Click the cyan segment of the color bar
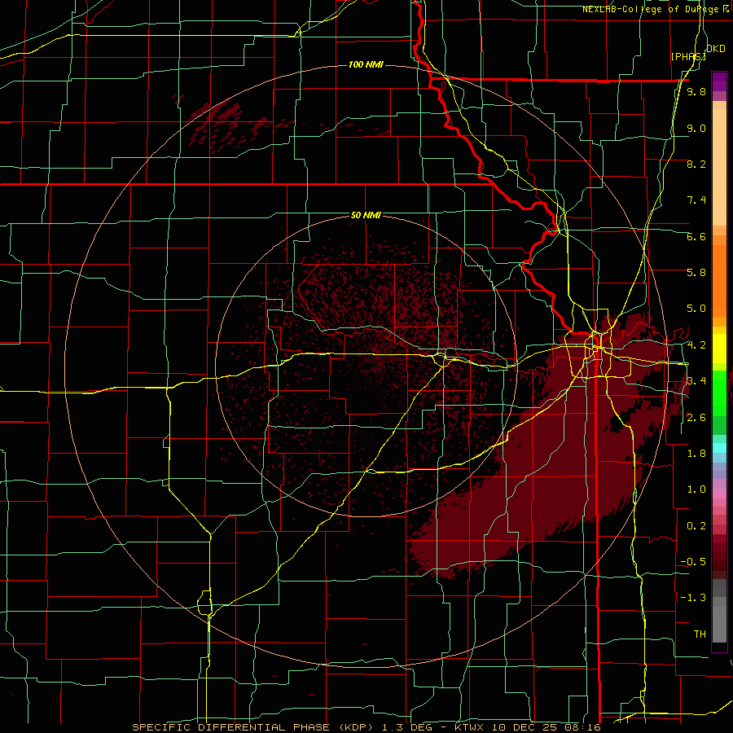The image size is (733, 733). (x=719, y=448)
